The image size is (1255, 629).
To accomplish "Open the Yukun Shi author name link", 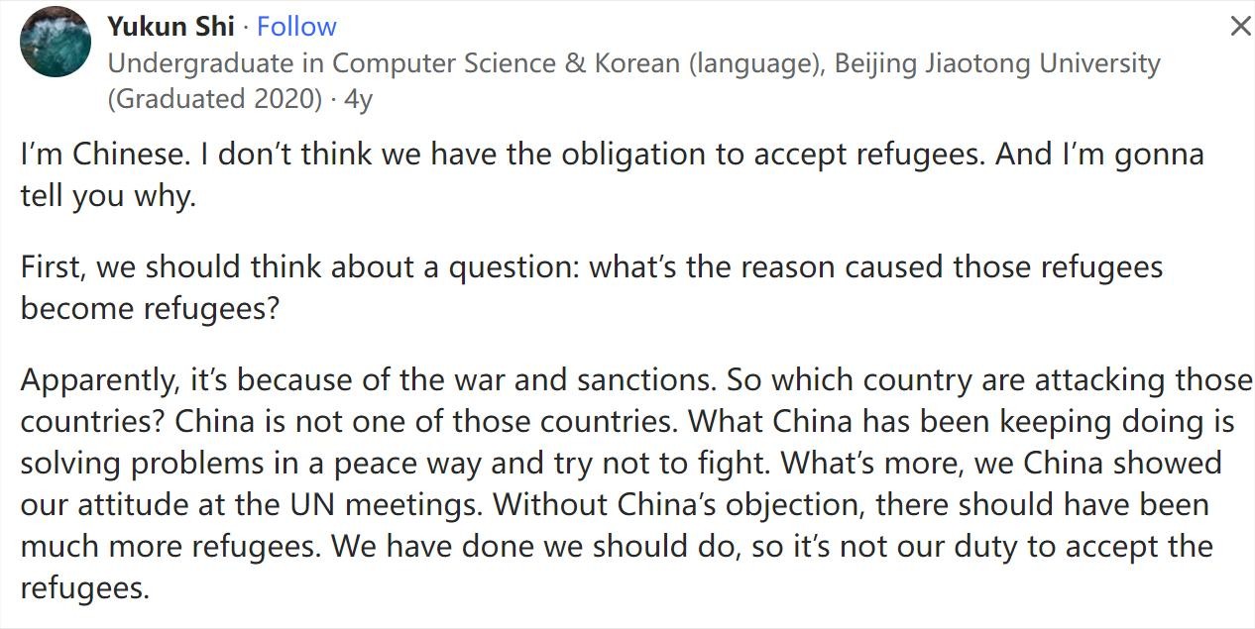I will tap(171, 27).
